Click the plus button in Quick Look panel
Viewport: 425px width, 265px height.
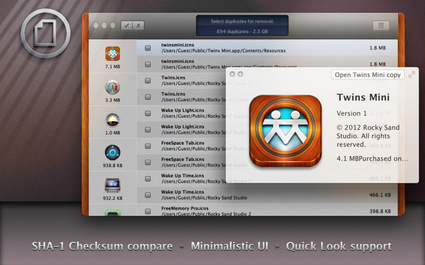click(x=241, y=74)
